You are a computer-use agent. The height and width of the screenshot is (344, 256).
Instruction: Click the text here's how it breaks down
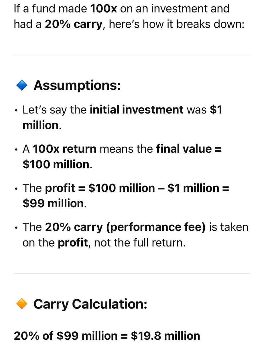tap(176, 24)
